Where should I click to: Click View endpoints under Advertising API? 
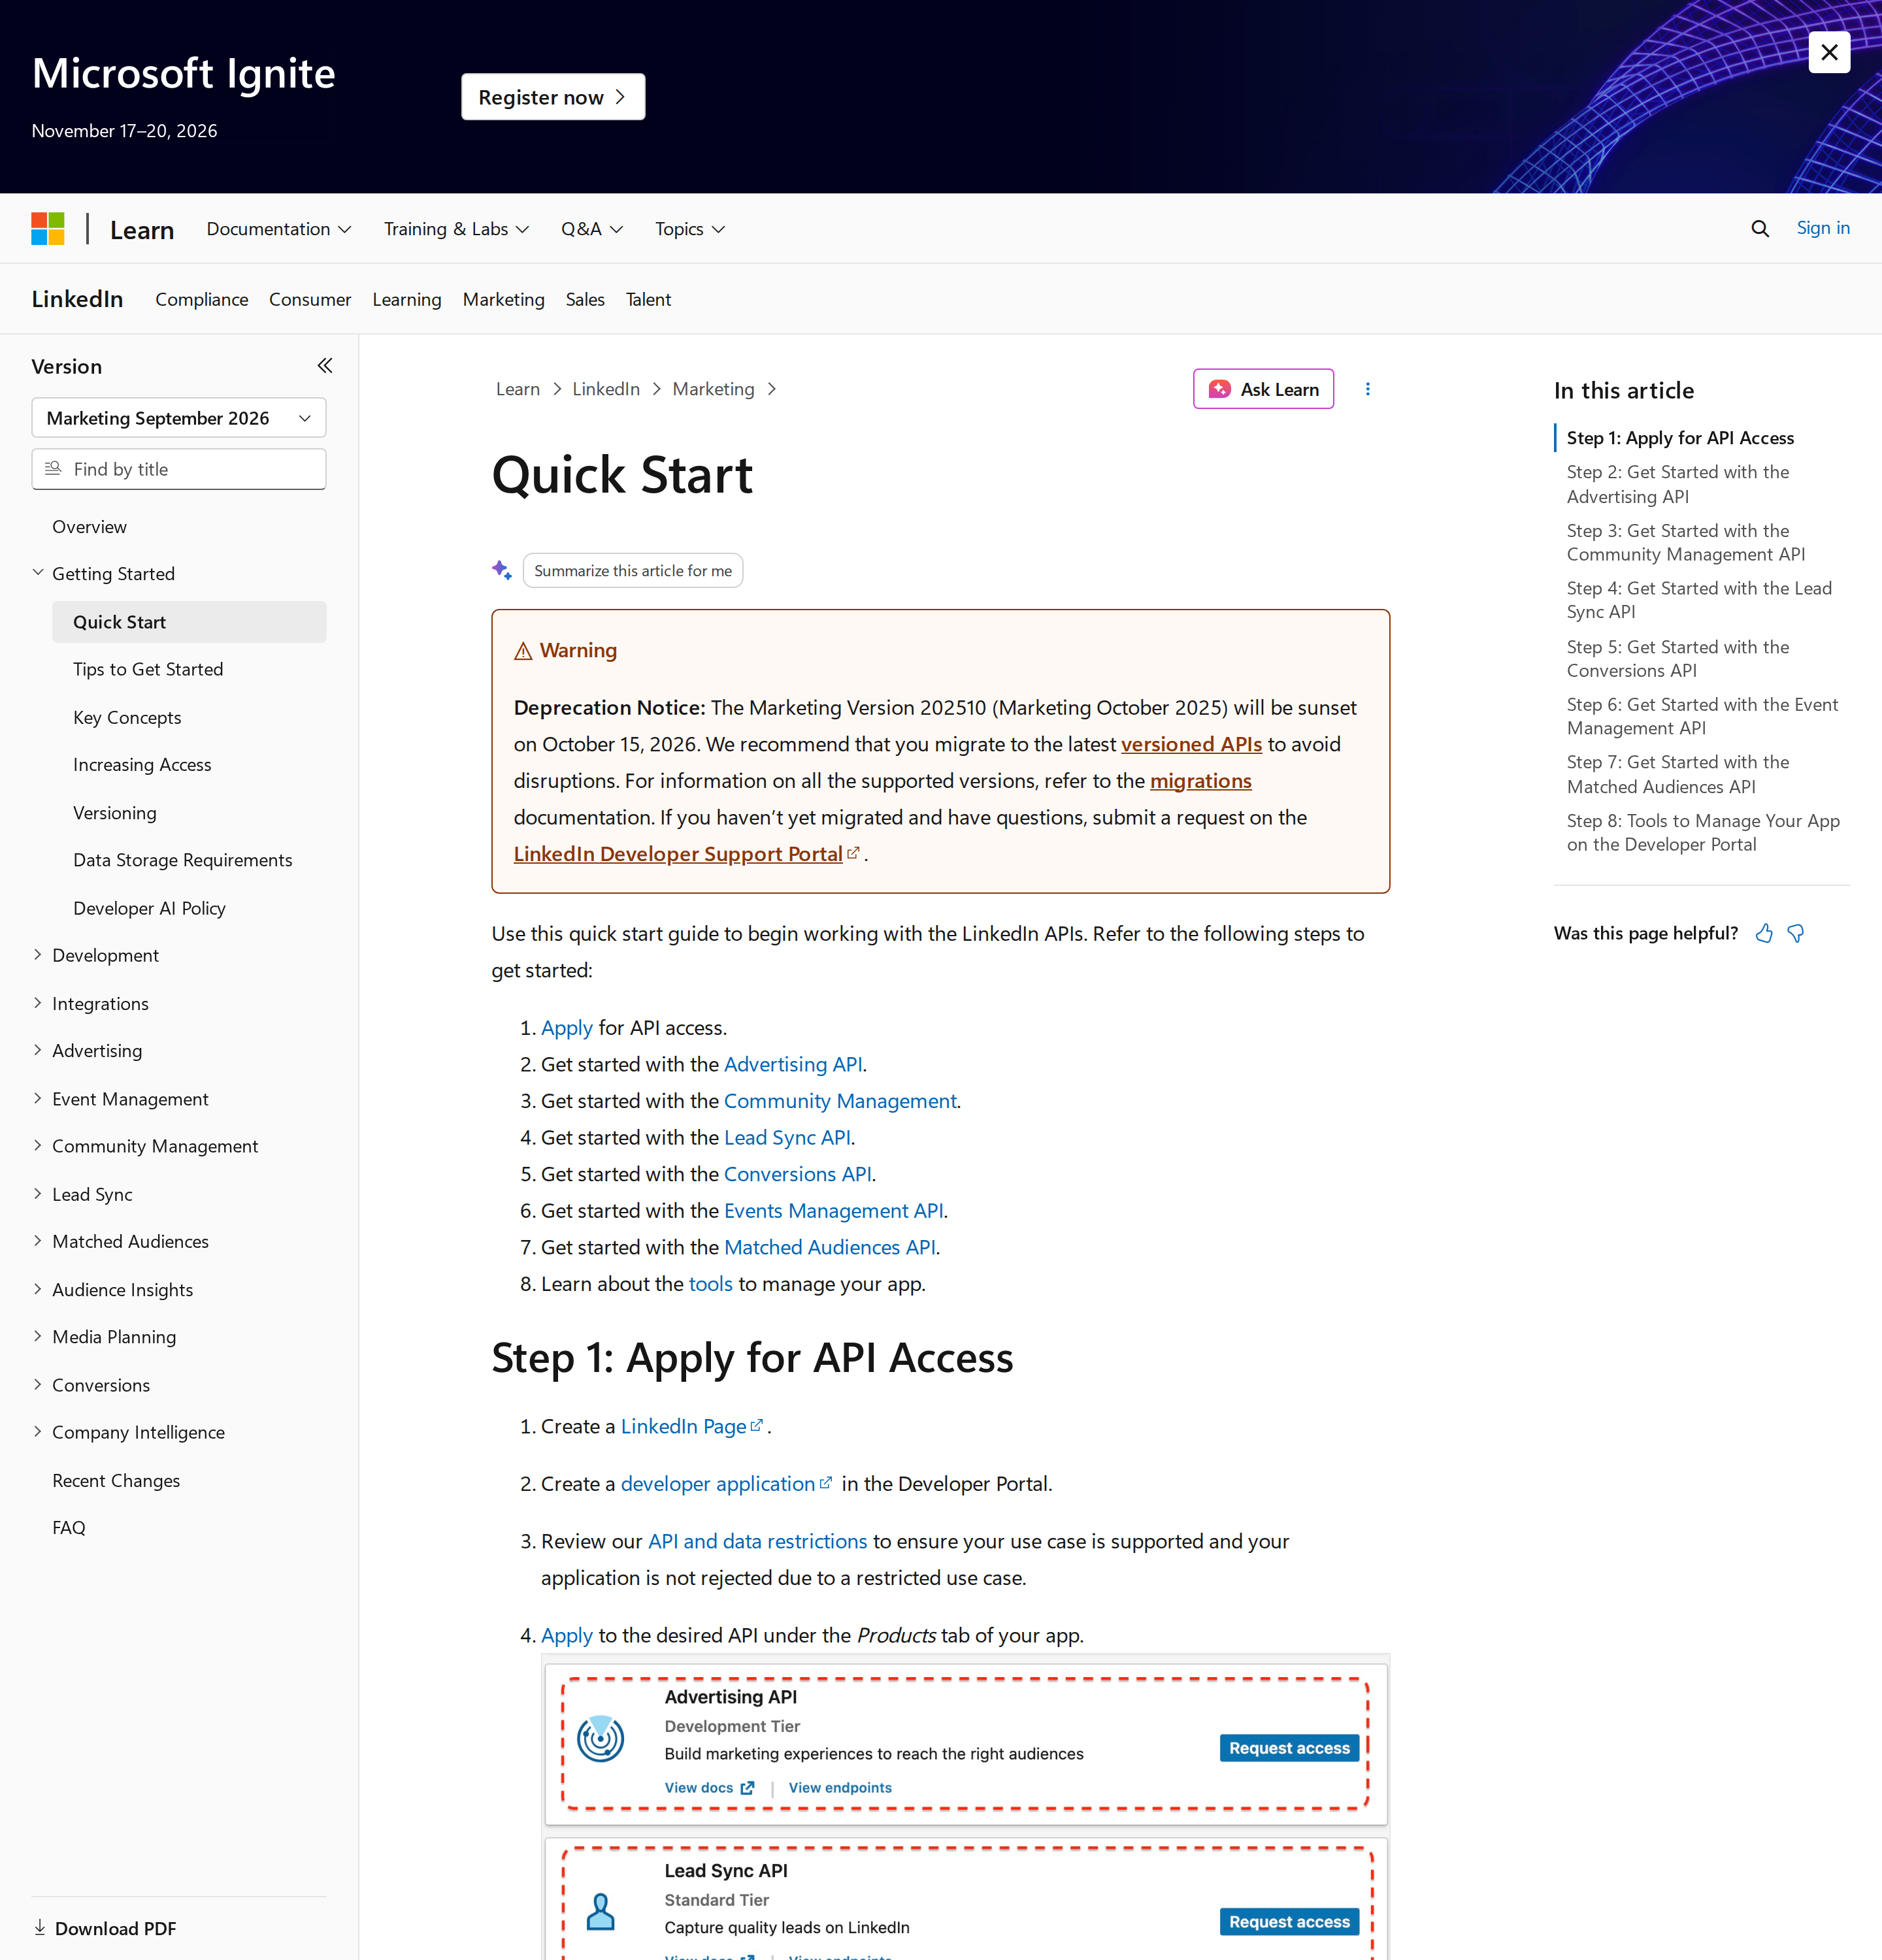point(839,1788)
